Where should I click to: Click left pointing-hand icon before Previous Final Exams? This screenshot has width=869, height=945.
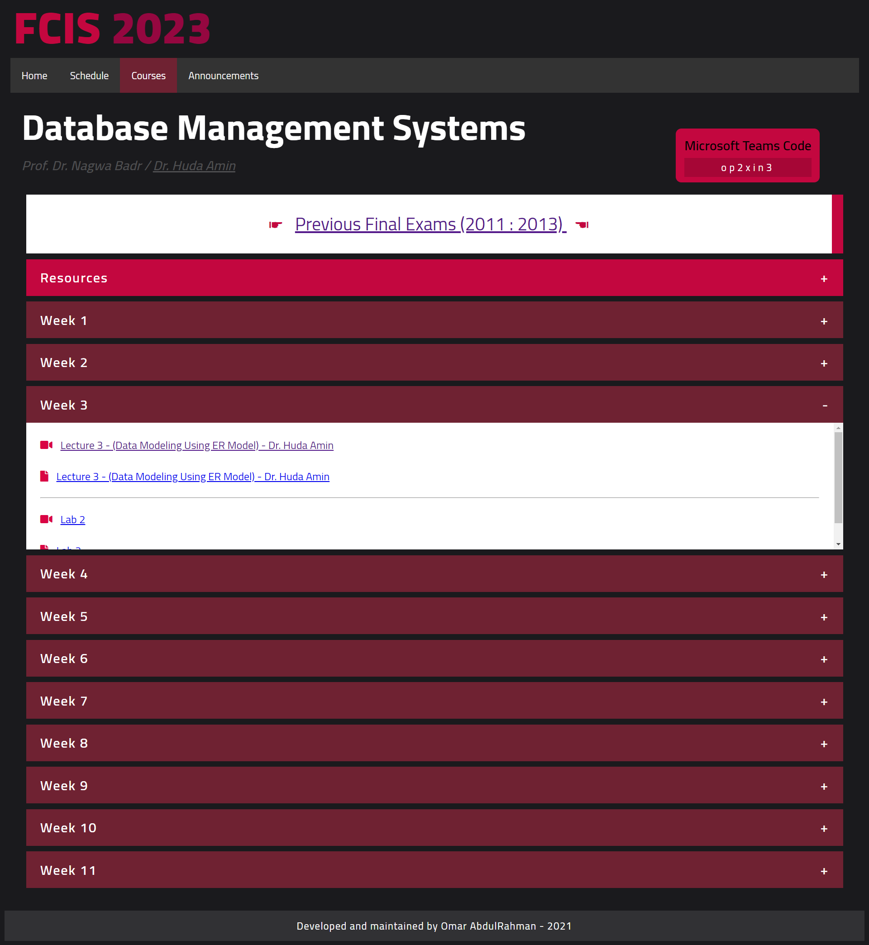276,225
